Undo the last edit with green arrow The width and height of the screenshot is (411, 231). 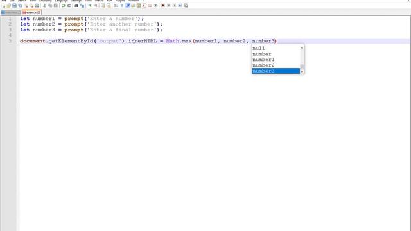63,6
